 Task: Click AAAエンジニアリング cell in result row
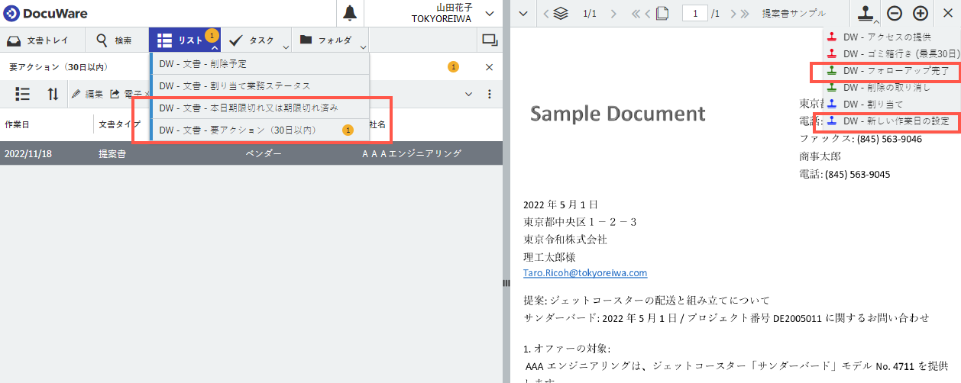click(412, 153)
